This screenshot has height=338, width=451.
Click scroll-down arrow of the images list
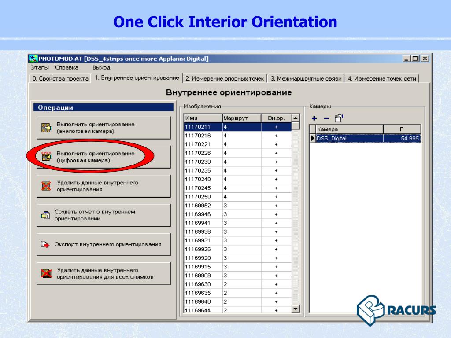pyautogui.click(x=296, y=309)
